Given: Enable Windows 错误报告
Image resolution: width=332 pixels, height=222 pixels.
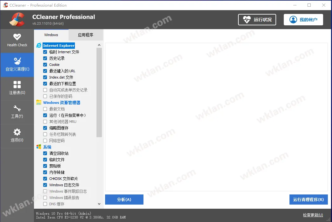Looking at the screenshot, I should coord(45,198).
